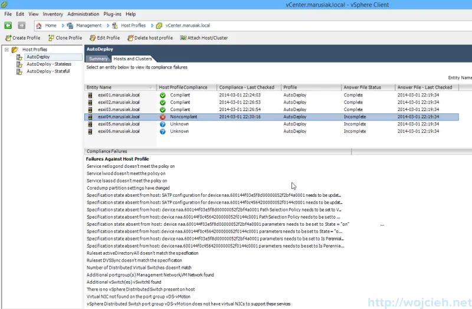Expand the Management breadcrumb arrow
Viewport: 472px width, 309px height.
108,25
